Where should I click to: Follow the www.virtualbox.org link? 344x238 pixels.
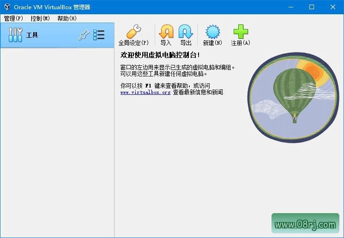(x=145, y=93)
